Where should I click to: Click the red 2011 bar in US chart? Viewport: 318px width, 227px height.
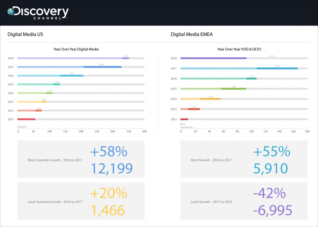click(26, 119)
